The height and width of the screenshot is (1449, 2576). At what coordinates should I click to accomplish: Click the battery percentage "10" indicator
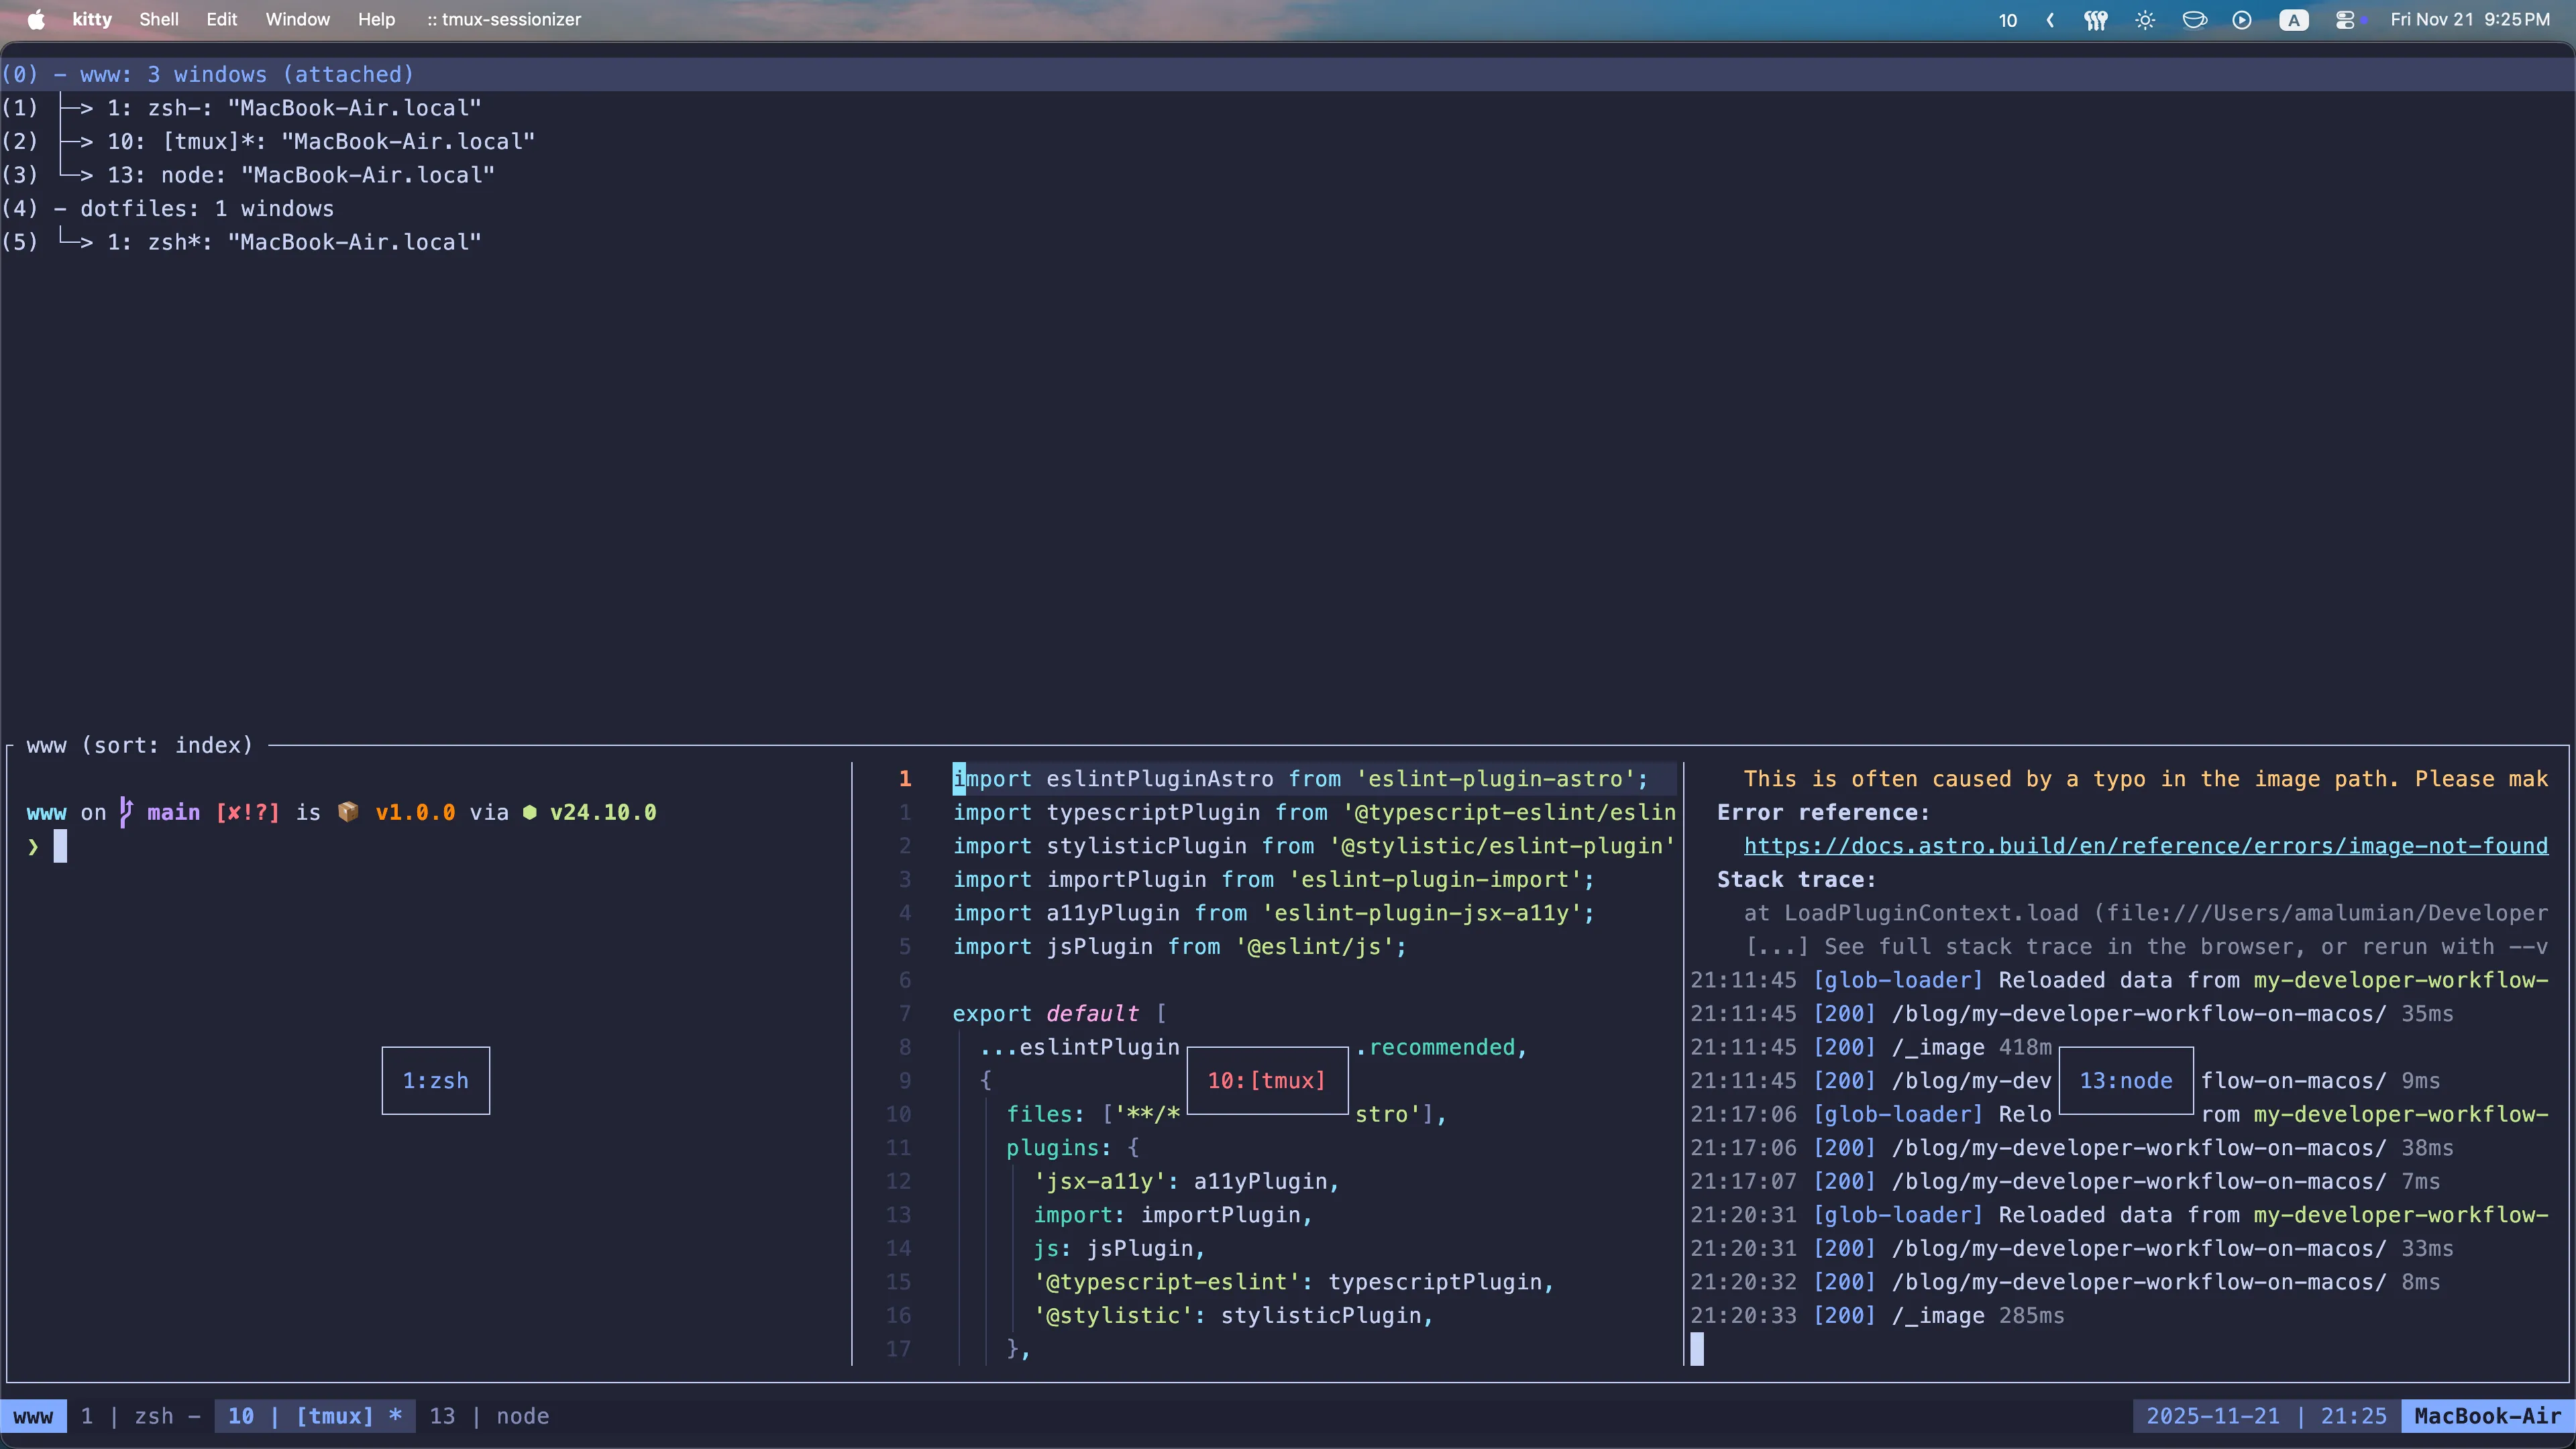pyautogui.click(x=2007, y=19)
